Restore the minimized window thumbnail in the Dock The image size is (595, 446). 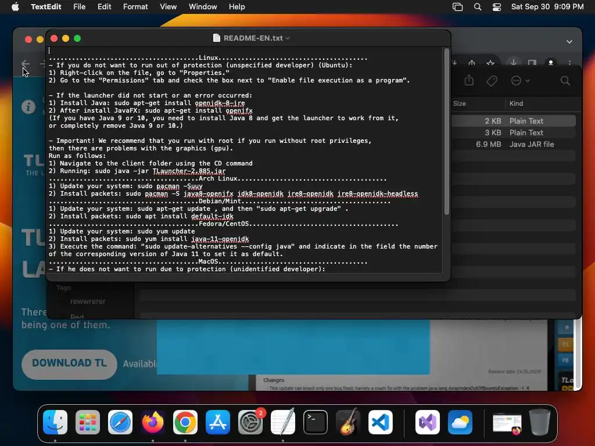pos(507,423)
